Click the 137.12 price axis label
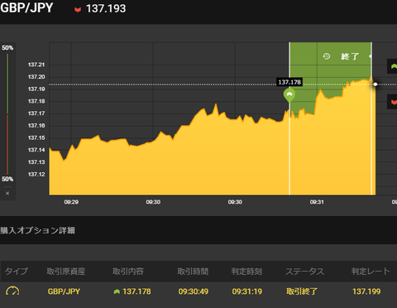The width and height of the screenshot is (397, 308). [36, 174]
